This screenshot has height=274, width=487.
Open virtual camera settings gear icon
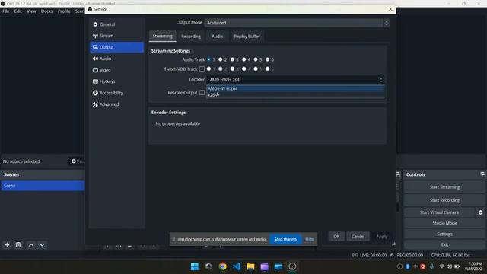coord(480,212)
